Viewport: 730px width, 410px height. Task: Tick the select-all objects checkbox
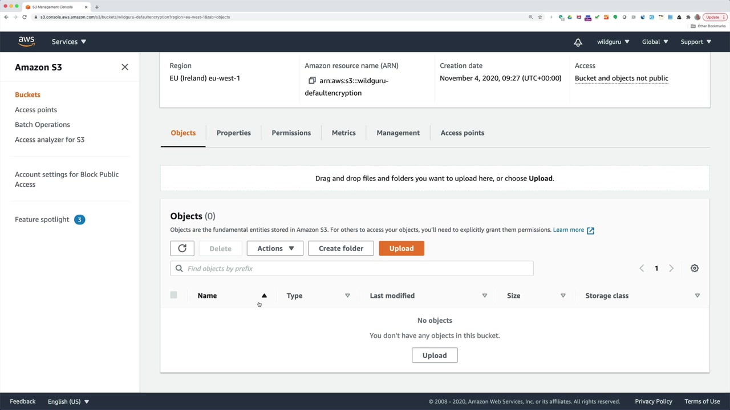click(173, 295)
